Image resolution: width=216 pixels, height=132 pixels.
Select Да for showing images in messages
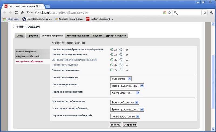pyautogui.click(x=112, y=50)
